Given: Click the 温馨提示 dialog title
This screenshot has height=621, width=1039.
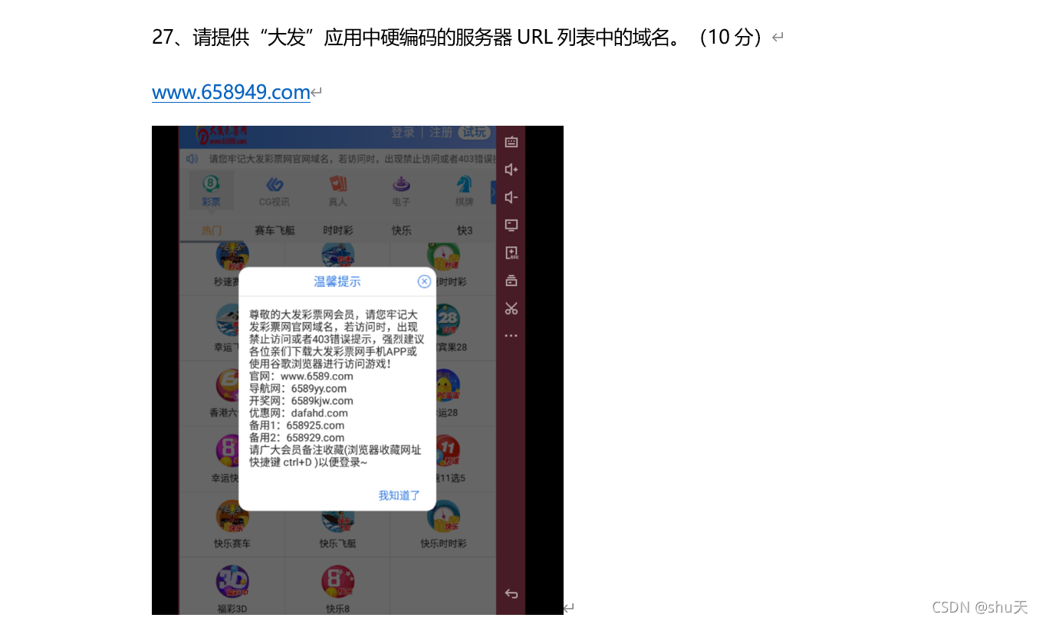Looking at the screenshot, I should point(337,281).
